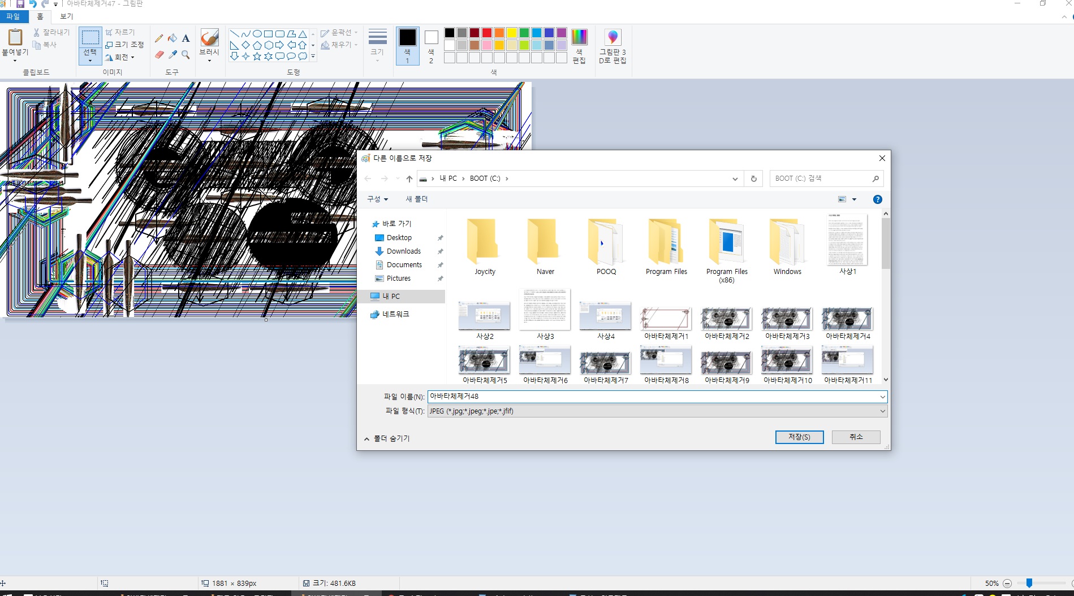
Task: Select Documents in the navigation pane
Action: [x=404, y=265]
